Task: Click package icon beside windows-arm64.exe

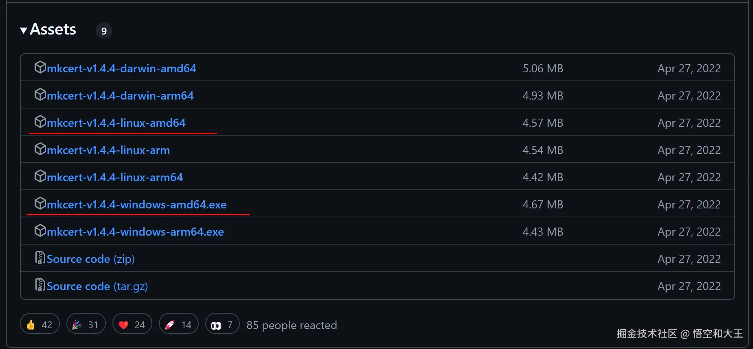Action: 40,230
